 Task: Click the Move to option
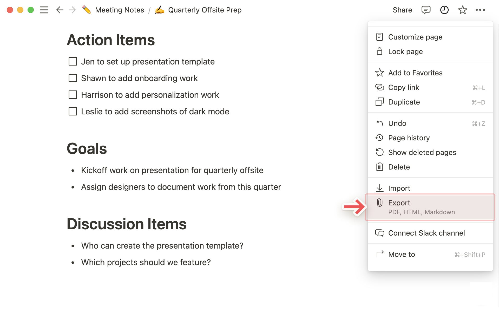click(x=401, y=255)
